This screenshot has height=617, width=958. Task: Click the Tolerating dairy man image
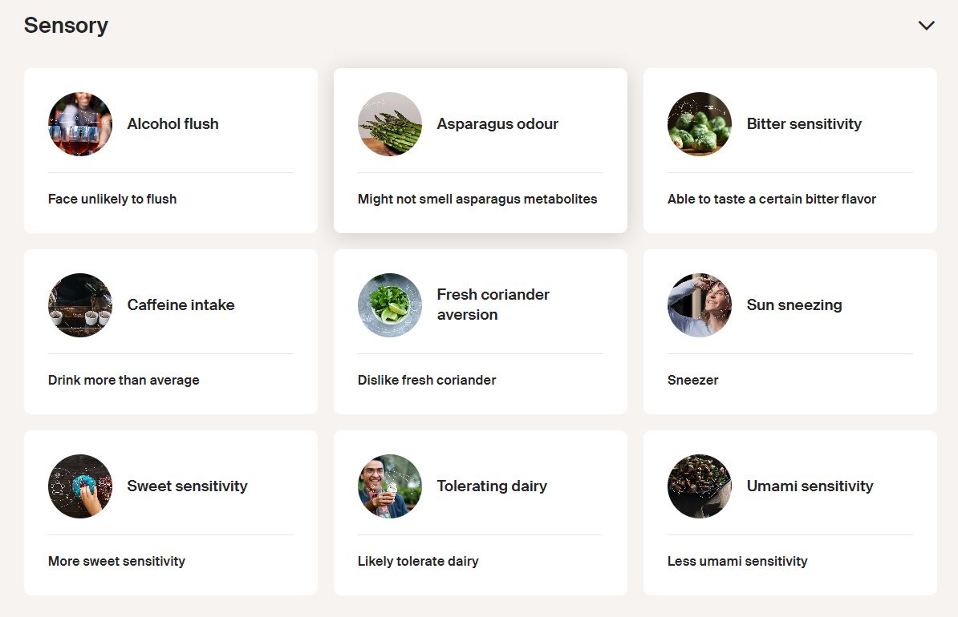click(390, 486)
